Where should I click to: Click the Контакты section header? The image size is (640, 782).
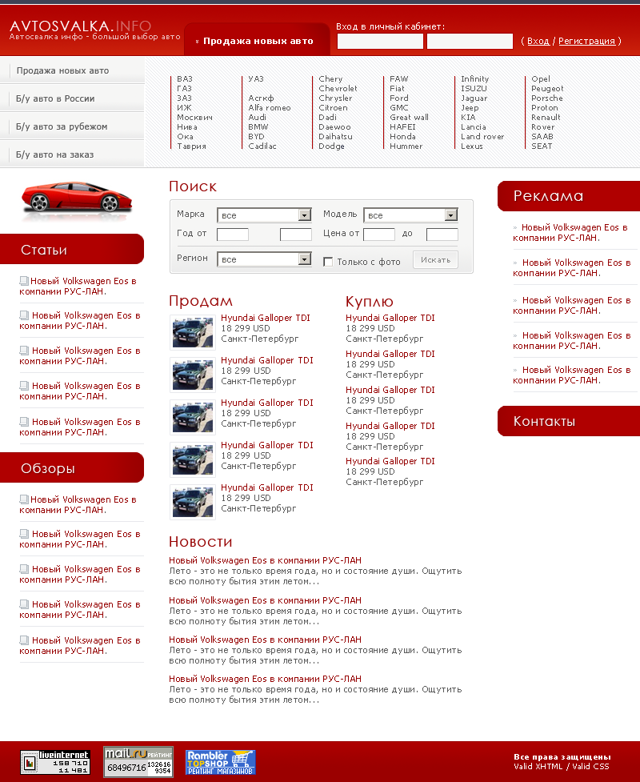click(569, 422)
